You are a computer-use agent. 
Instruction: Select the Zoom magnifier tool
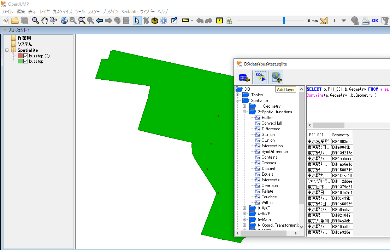(36, 21)
